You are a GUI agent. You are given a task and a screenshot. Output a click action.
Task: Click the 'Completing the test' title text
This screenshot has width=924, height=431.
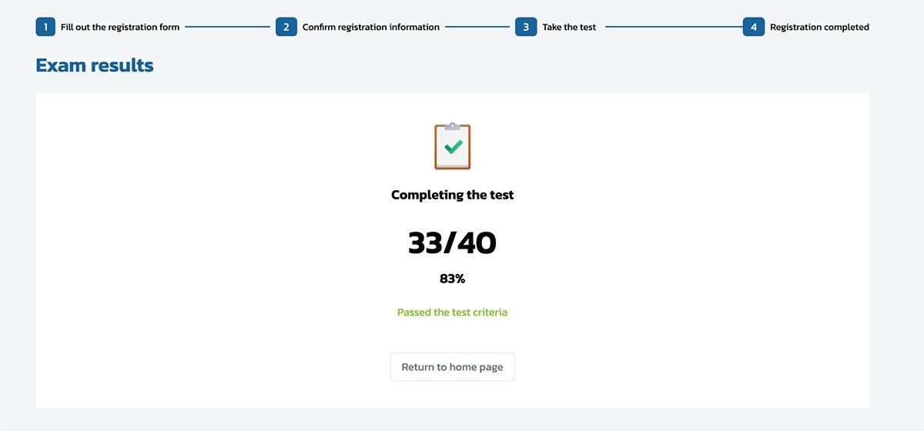coord(453,195)
